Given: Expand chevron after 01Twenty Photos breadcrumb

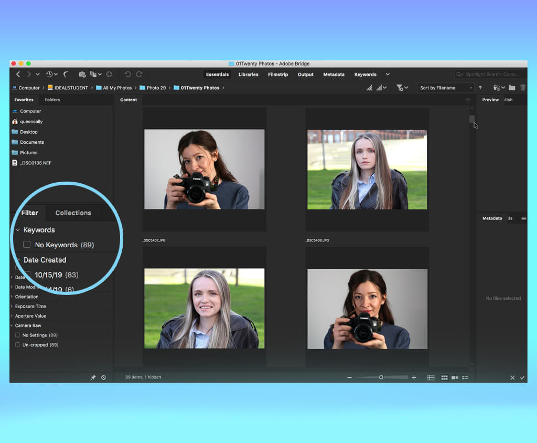Looking at the screenshot, I should (x=223, y=88).
